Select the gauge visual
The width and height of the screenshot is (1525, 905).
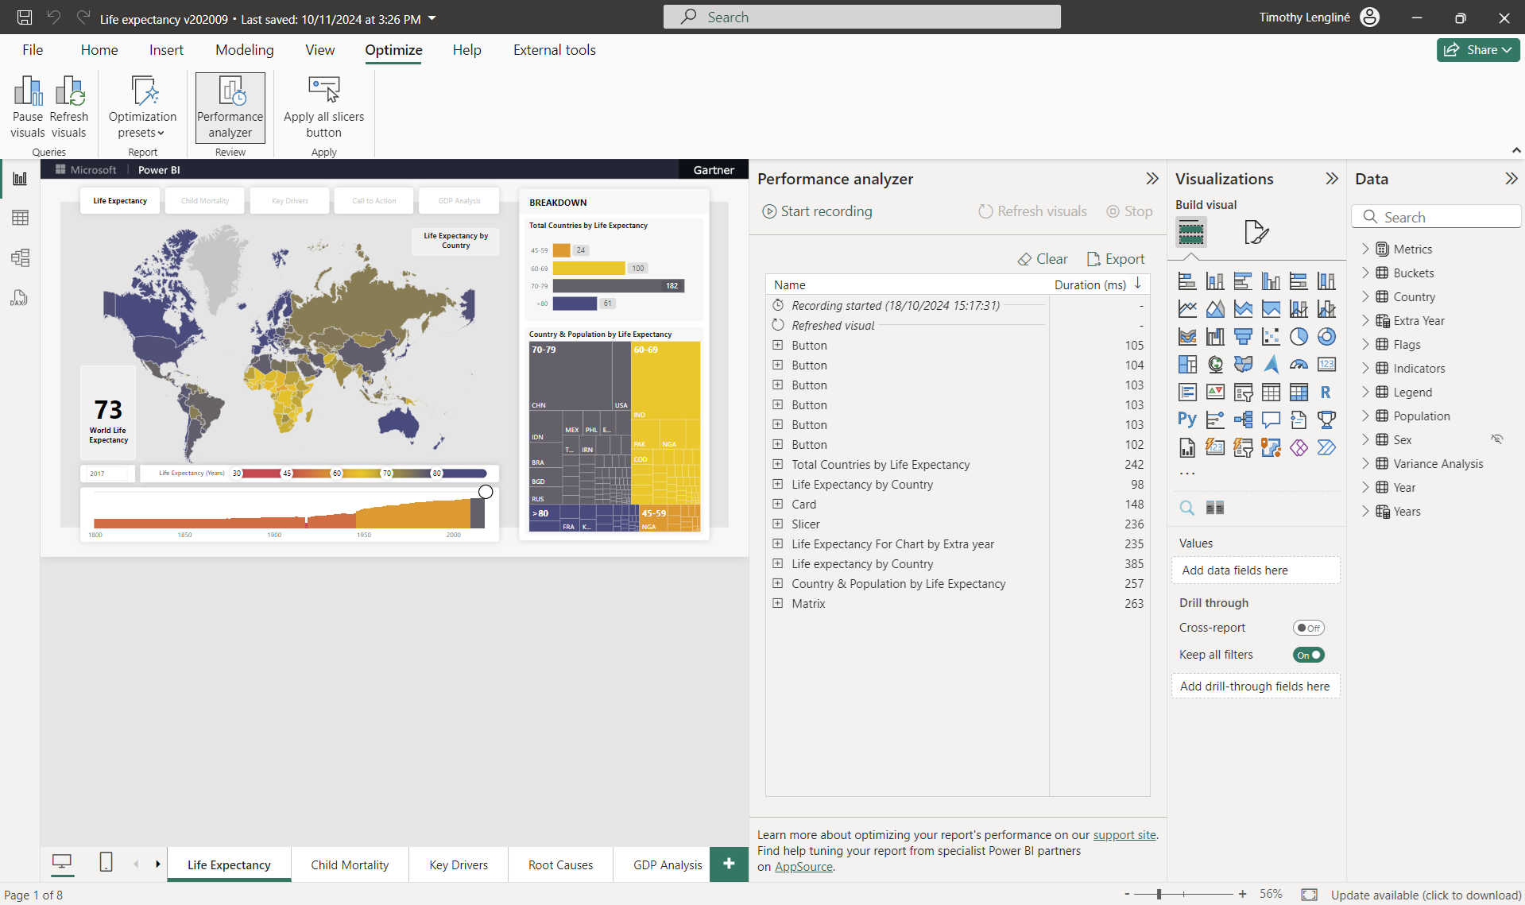[x=1299, y=365]
